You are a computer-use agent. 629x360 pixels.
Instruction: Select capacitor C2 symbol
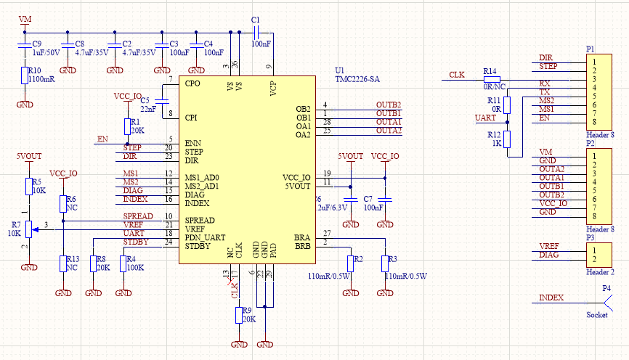(115, 45)
